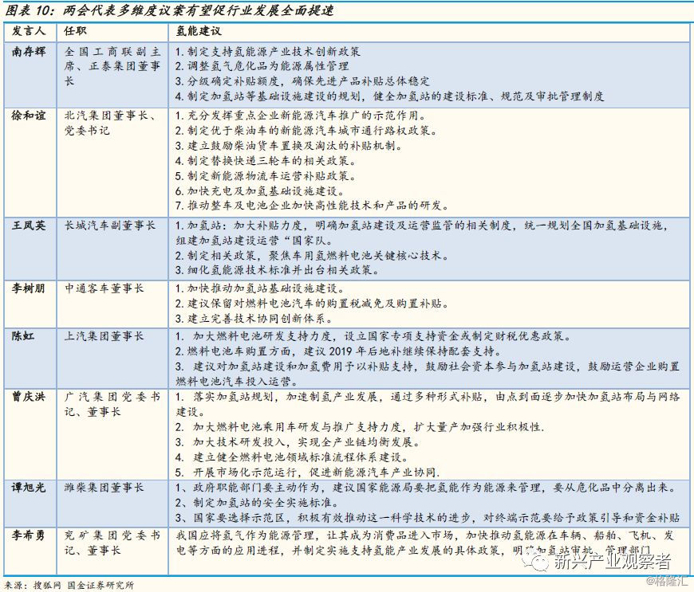Image resolution: width=694 pixels, height=592 pixels.
Task: Click the line '4. 制定加氢站等基础设施建设的规划'
Action: pyautogui.click(x=389, y=96)
